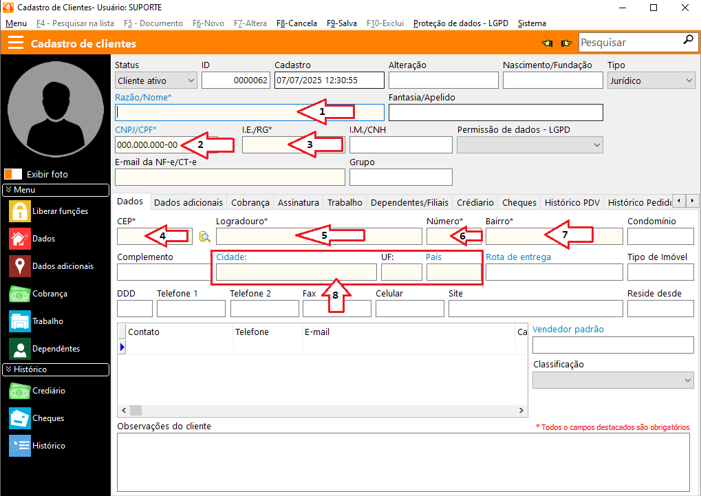Click the search magnifier icon
Image resolution: width=701 pixels, height=496 pixels.
[x=688, y=41]
